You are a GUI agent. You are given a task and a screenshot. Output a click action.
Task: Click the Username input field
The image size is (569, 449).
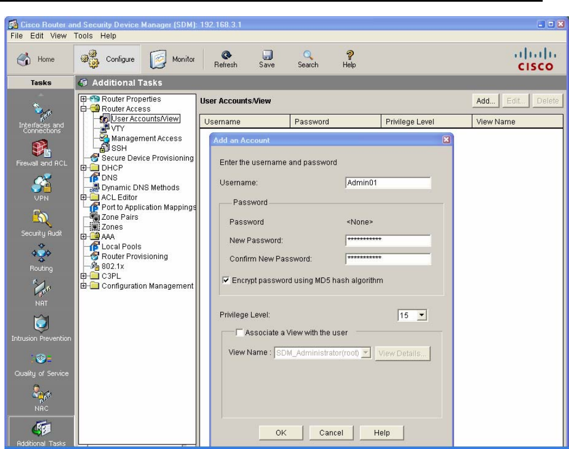388,183
